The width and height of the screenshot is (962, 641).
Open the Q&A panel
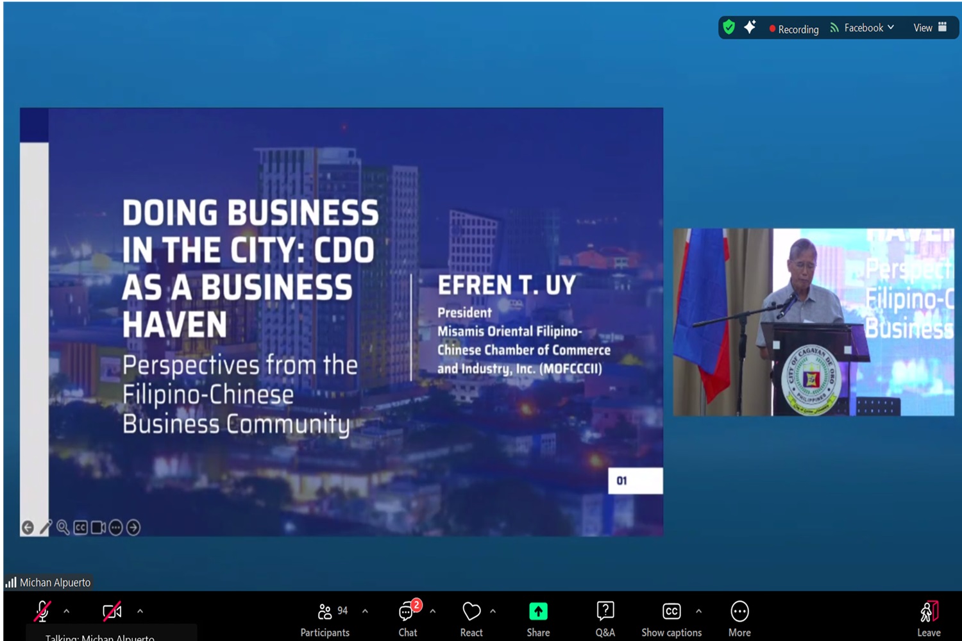click(605, 619)
